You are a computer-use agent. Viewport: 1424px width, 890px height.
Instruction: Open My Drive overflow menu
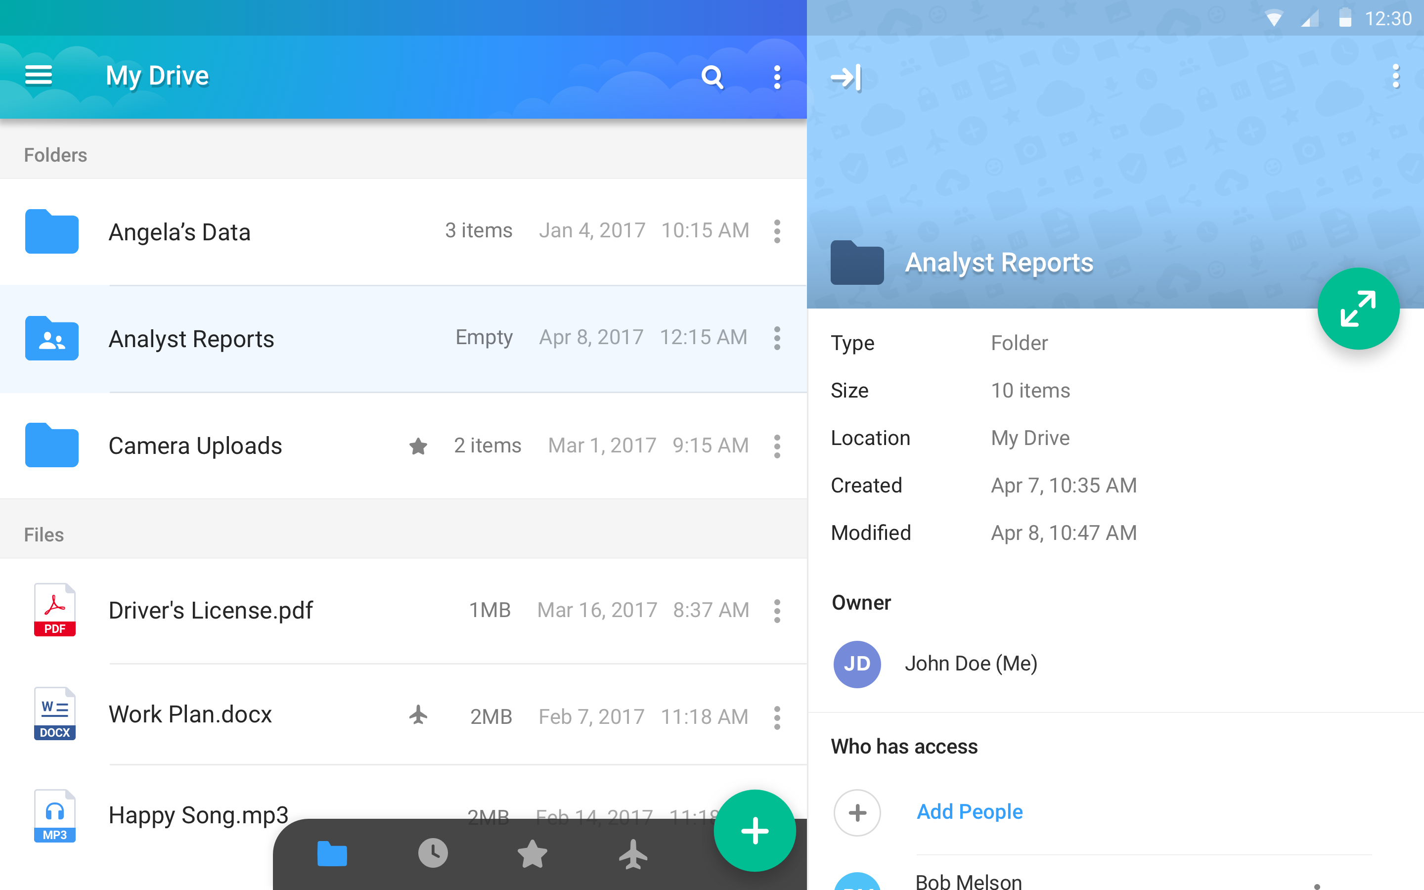tap(777, 77)
